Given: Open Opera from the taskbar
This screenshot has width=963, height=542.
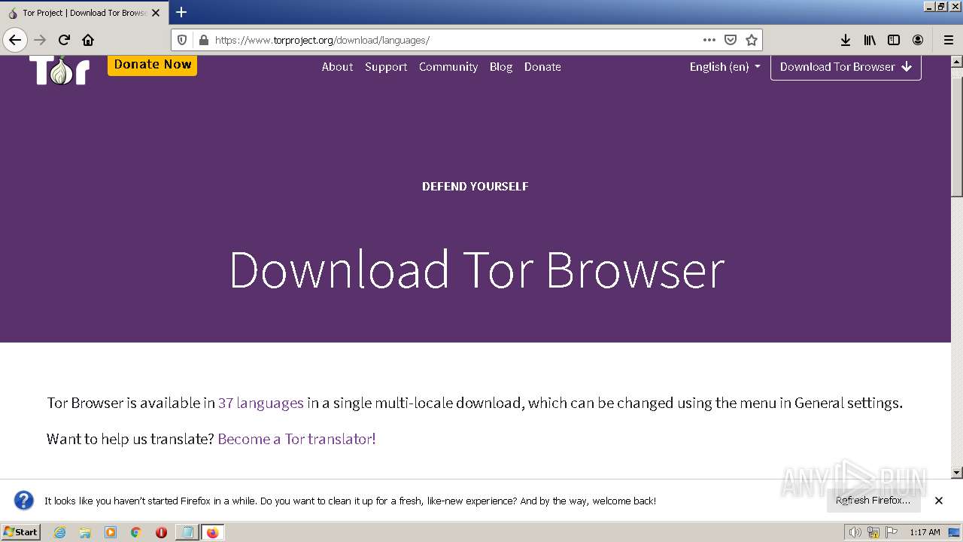Looking at the screenshot, I should [x=161, y=532].
